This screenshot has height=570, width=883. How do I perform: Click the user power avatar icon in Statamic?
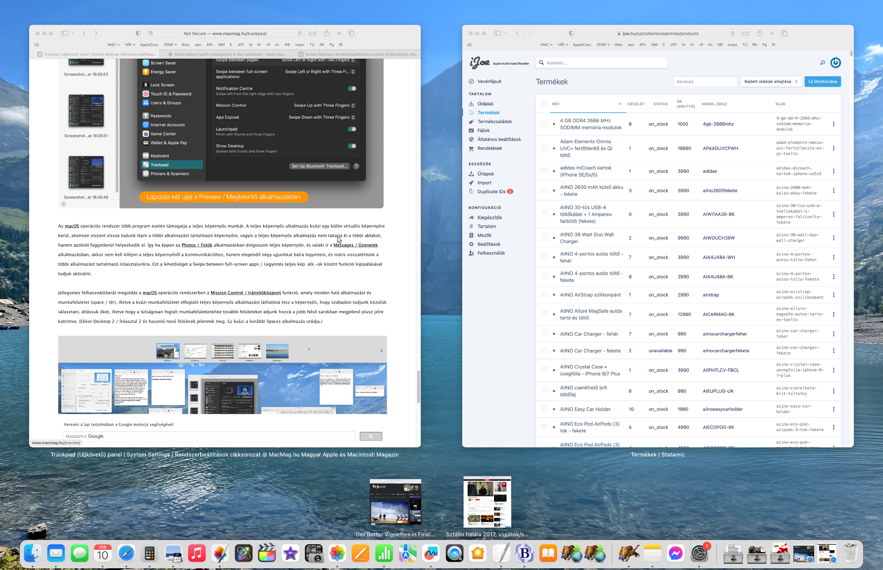click(x=835, y=63)
